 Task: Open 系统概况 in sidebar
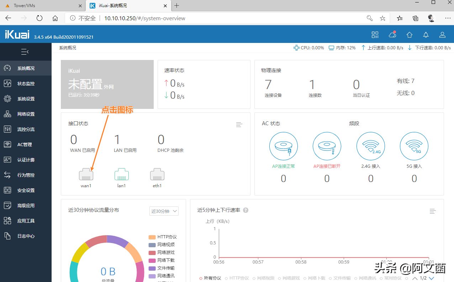point(26,68)
